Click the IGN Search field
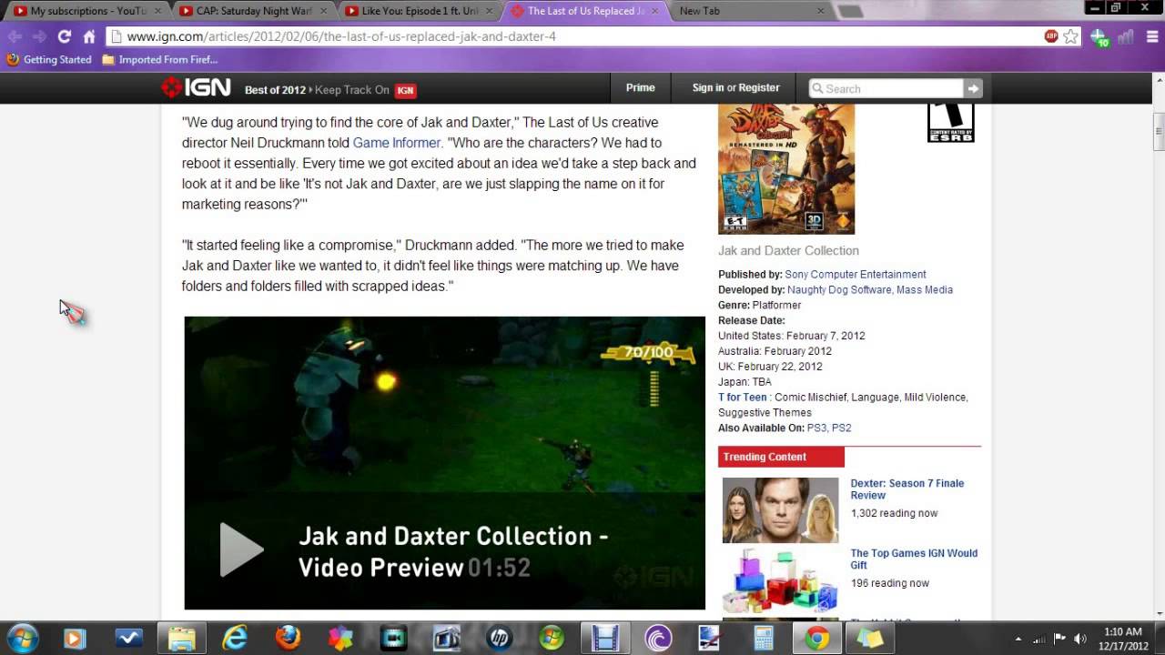Image resolution: width=1165 pixels, height=655 pixels. 886,88
